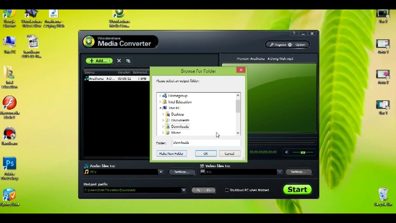Click the preview playback progress bar
Image resolution: width=396 pixels, height=223 pixels.
282,142
